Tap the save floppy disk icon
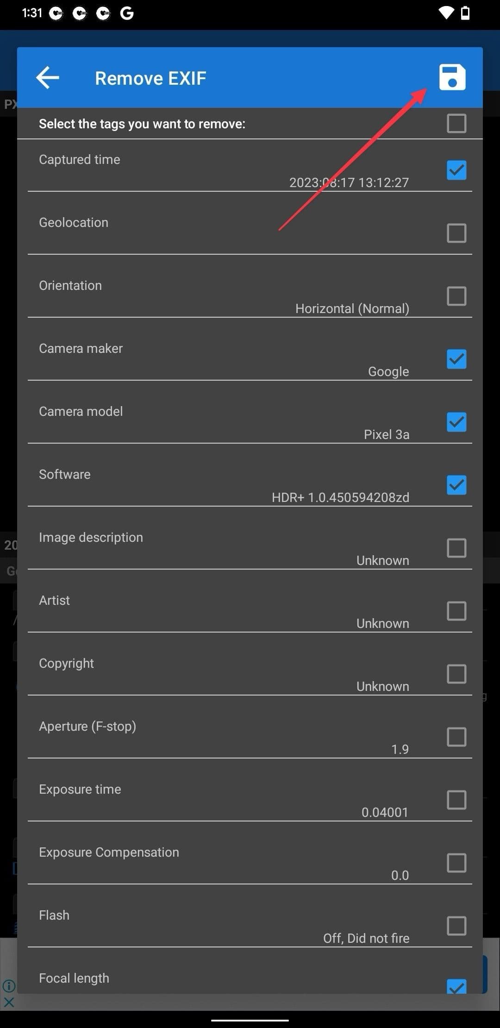 tap(452, 77)
